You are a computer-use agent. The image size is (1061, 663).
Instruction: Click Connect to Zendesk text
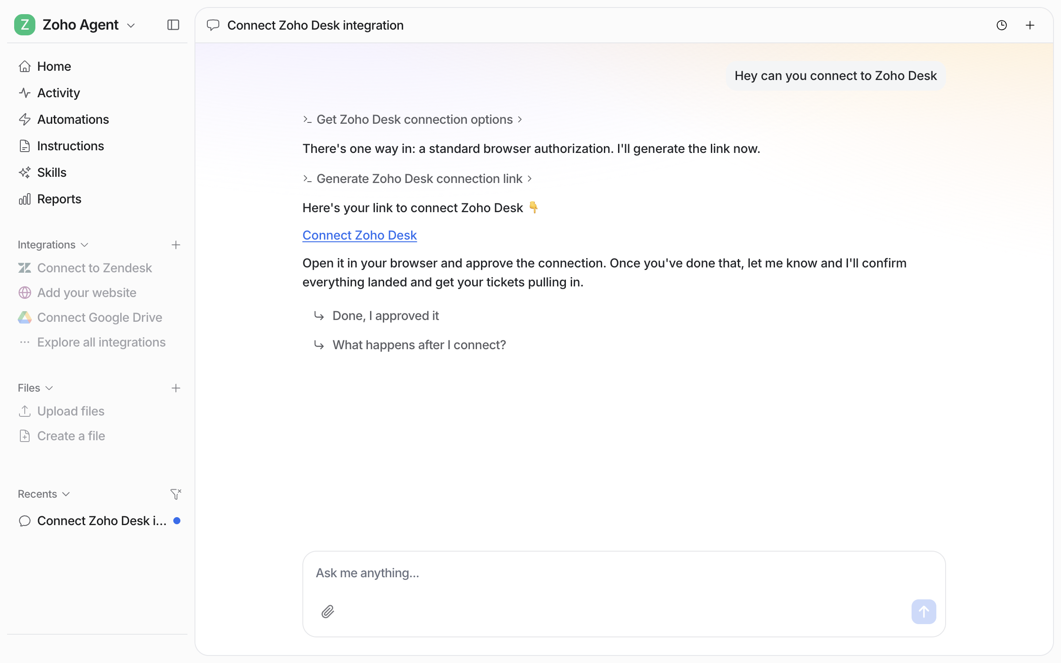95,268
